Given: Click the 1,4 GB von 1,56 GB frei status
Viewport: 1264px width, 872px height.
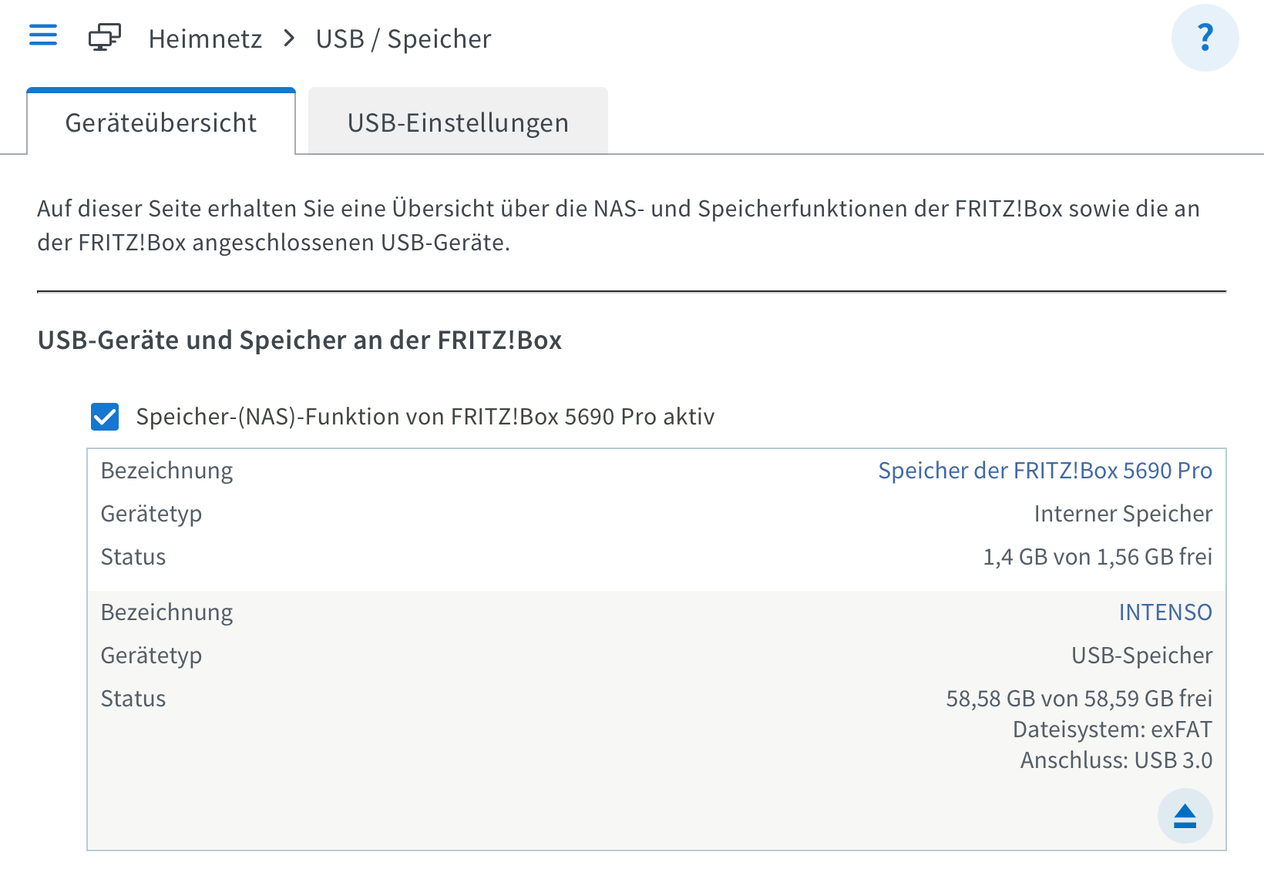Looking at the screenshot, I should pyautogui.click(x=1098, y=557).
